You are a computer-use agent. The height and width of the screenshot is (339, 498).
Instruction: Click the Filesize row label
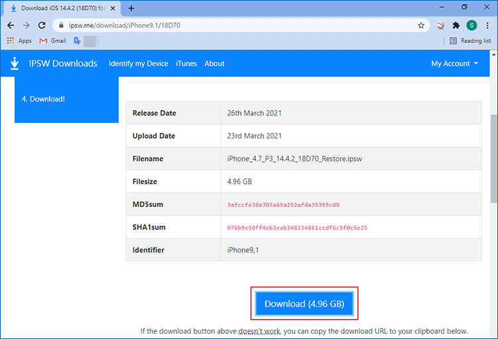pyautogui.click(x=145, y=182)
